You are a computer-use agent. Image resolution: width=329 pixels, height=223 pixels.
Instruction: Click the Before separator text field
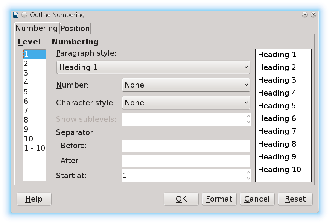(x=186, y=146)
